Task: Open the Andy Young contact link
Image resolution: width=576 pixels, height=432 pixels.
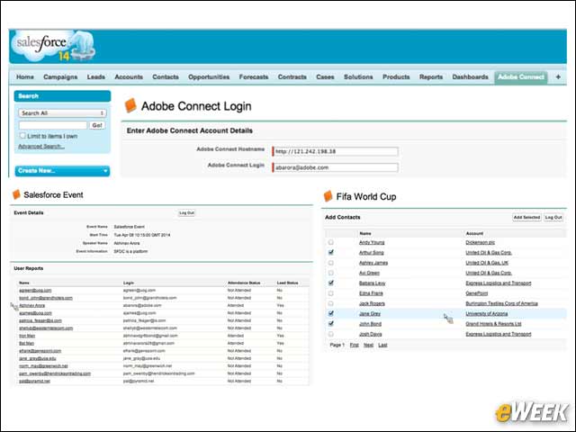Action: 372,242
